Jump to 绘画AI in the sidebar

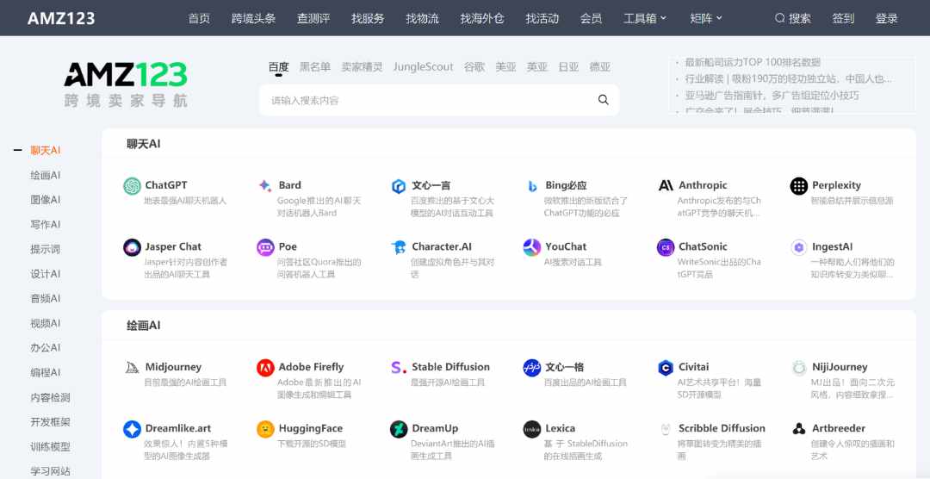click(46, 175)
